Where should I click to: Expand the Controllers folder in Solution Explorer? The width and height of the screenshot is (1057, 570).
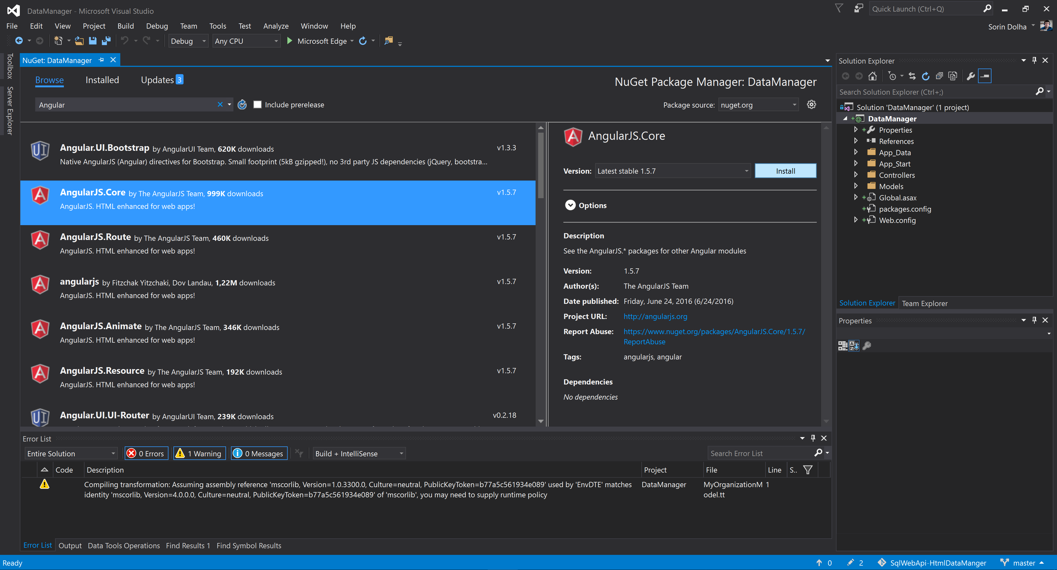[x=856, y=175]
